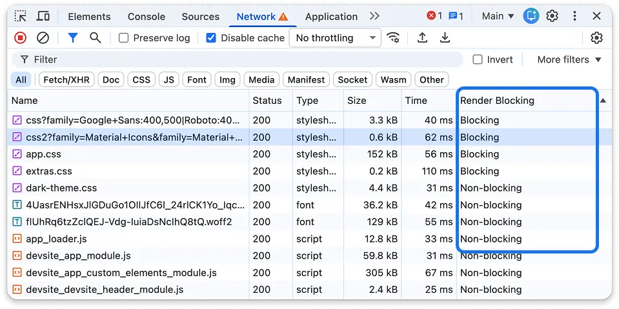619x309 pixels.
Task: Click the script icon beside app_loader.js
Action: (17, 239)
